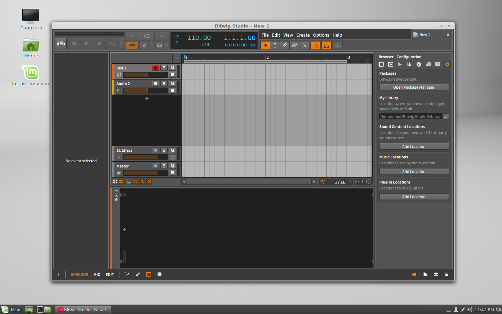Open the metronome settings dropdown arrow
The image size is (502, 314).
tap(151, 45)
